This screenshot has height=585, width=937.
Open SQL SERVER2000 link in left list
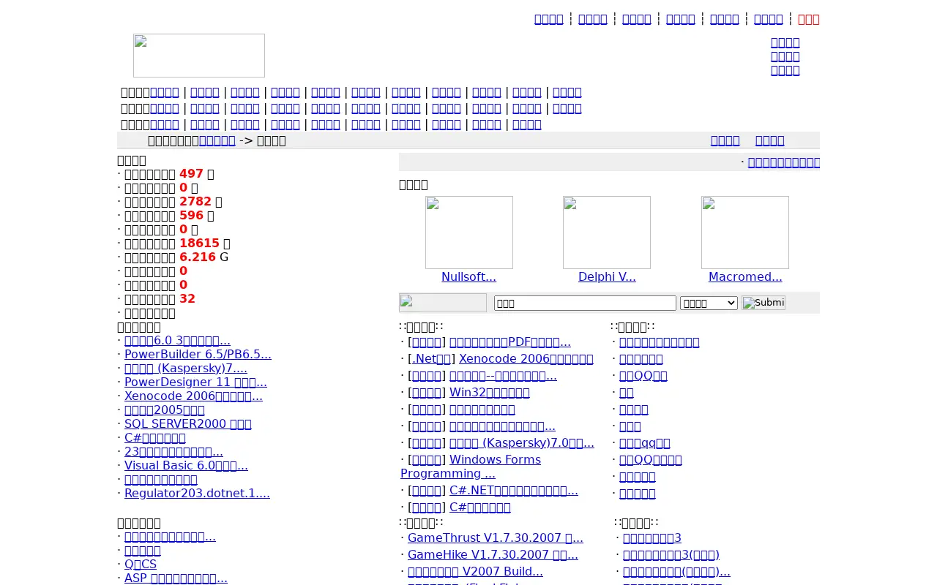[188, 423]
